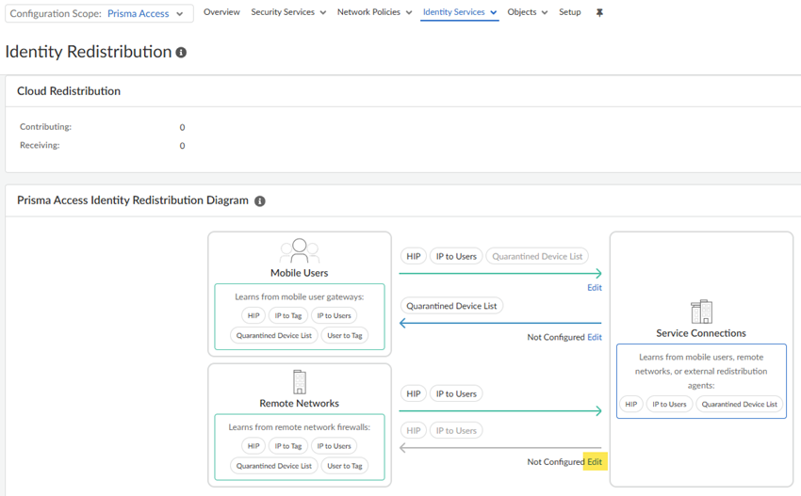
Task: Expand the Objects menu
Action: click(527, 12)
